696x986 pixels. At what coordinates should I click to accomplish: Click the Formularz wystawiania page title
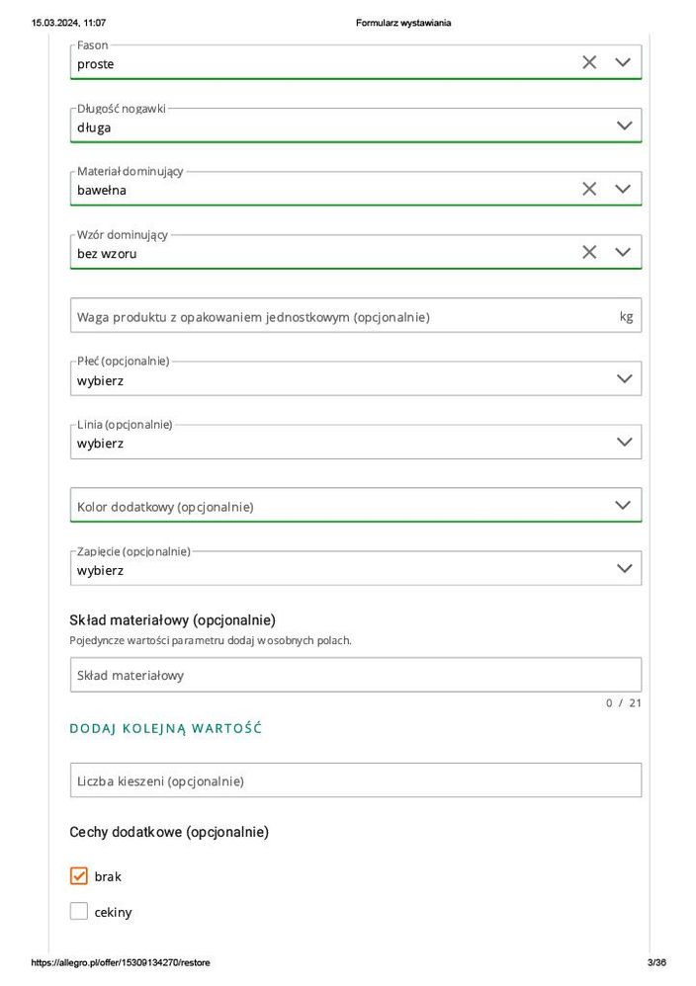point(403,23)
